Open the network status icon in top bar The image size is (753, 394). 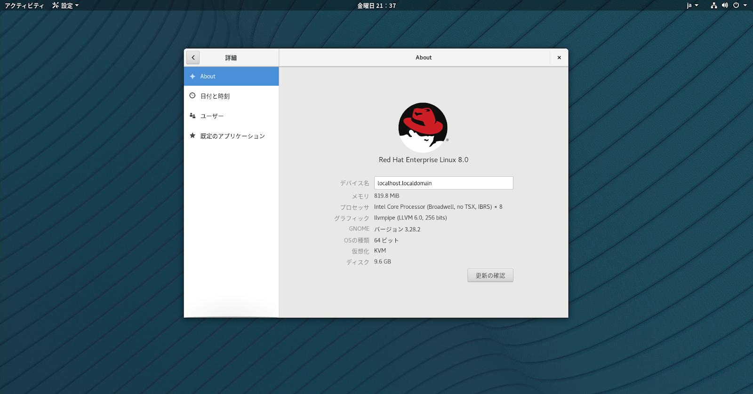[x=714, y=6]
